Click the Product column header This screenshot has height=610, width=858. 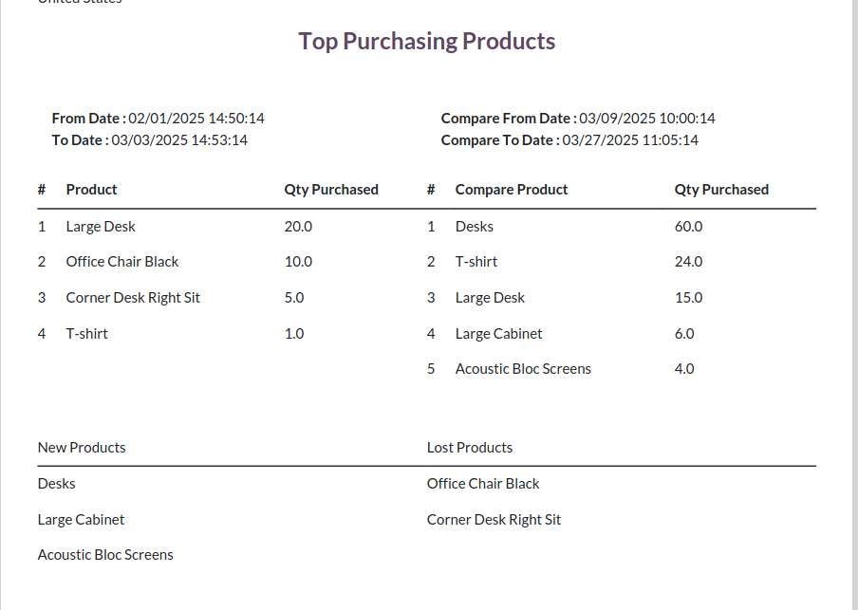point(91,190)
